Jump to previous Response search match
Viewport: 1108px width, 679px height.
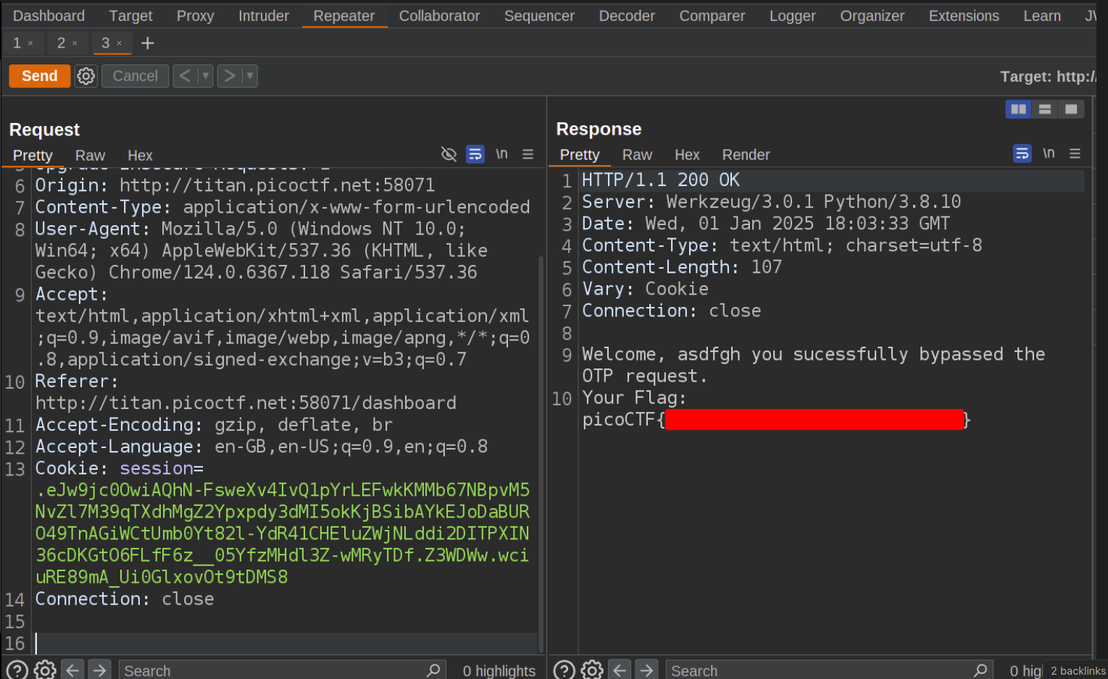tap(620, 670)
